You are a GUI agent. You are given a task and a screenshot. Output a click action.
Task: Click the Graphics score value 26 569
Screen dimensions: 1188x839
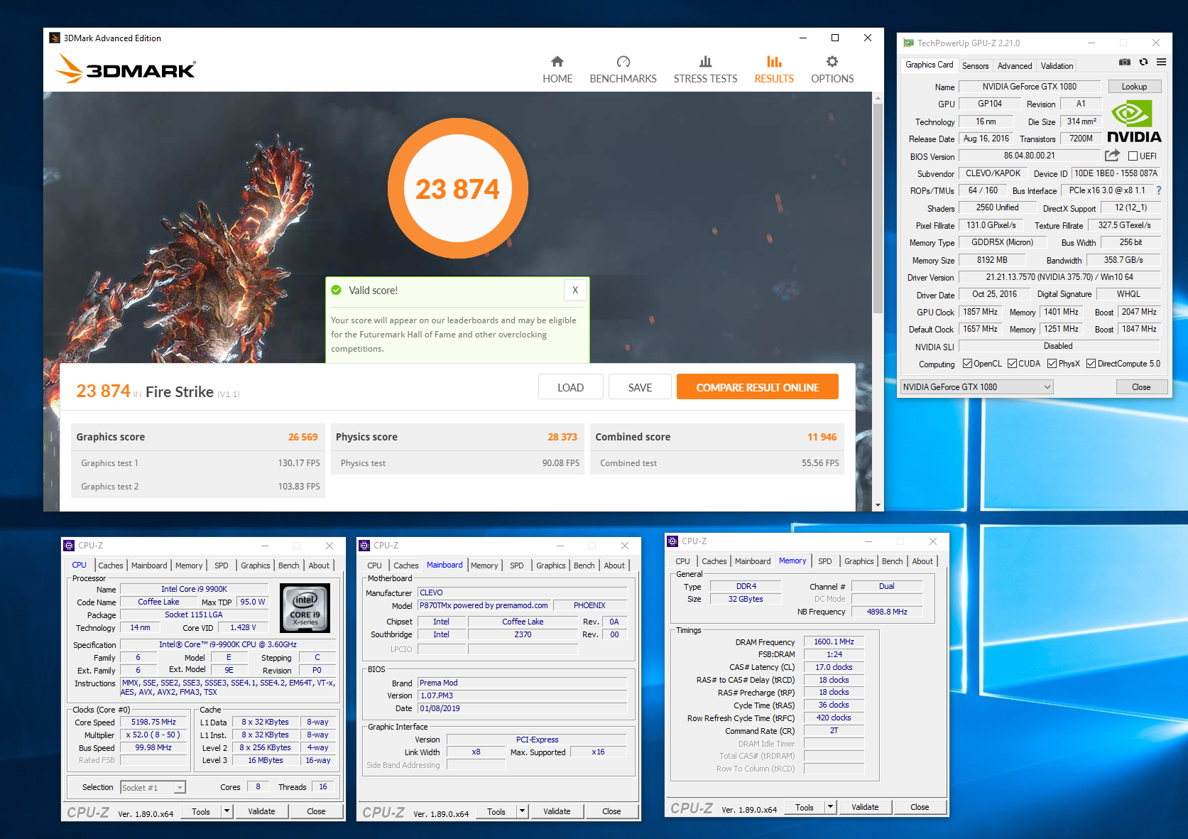pyautogui.click(x=303, y=437)
